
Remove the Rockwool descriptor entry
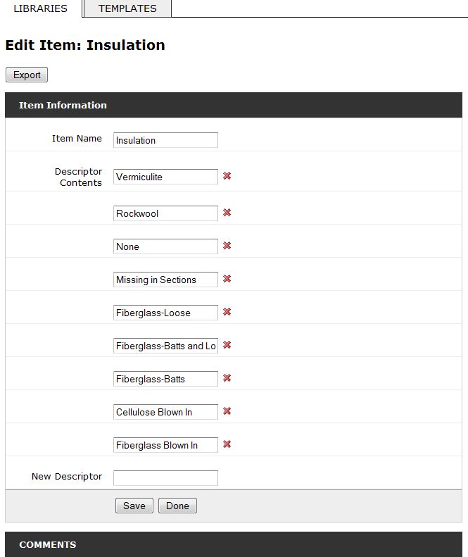coord(227,213)
